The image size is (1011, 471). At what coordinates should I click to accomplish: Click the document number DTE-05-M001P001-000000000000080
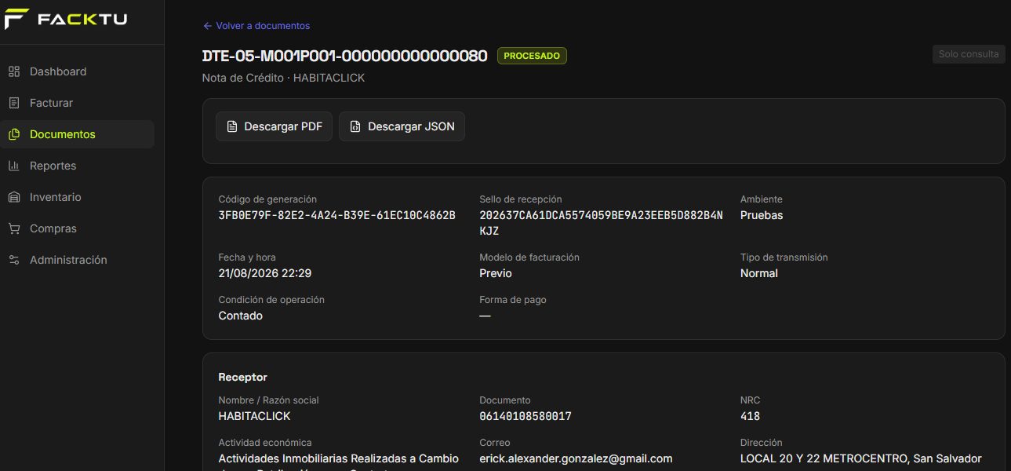pos(345,56)
